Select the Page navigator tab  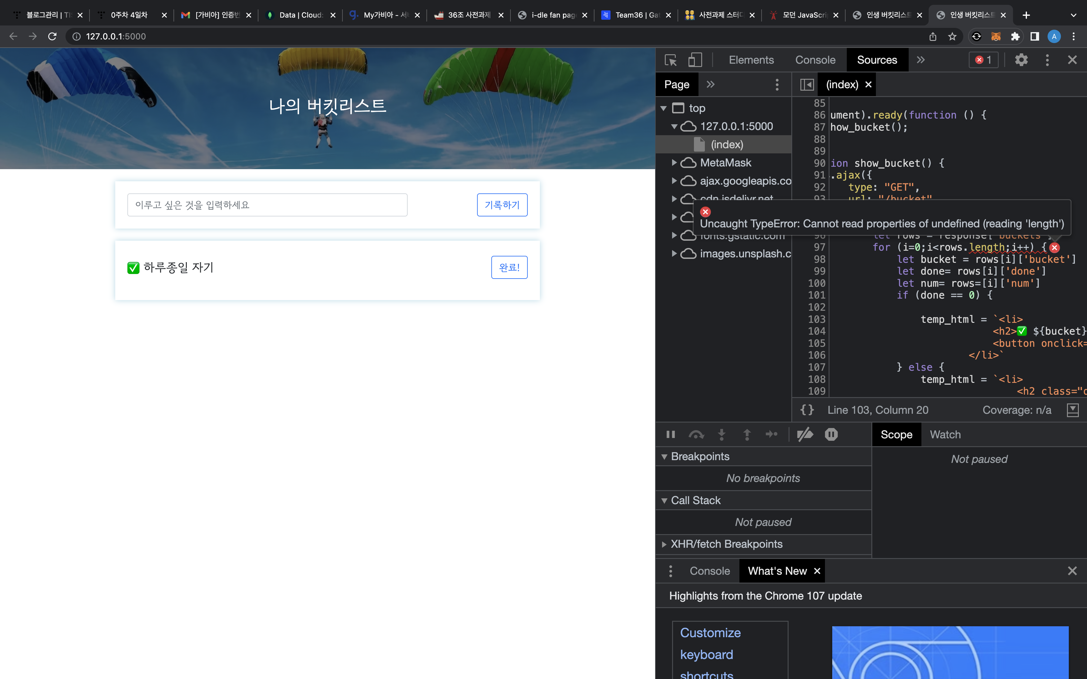pos(677,85)
